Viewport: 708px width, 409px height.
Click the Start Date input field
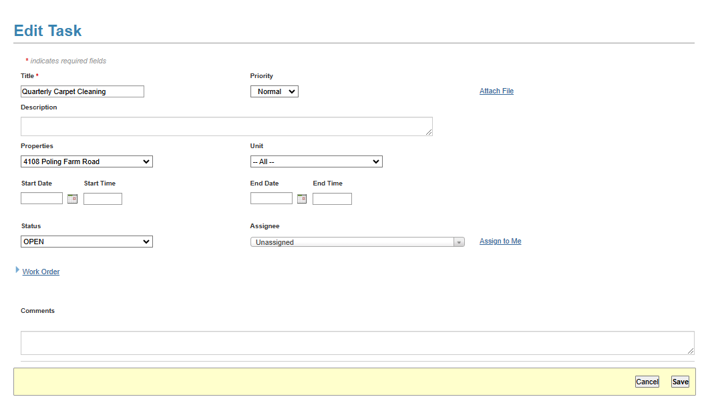41,199
